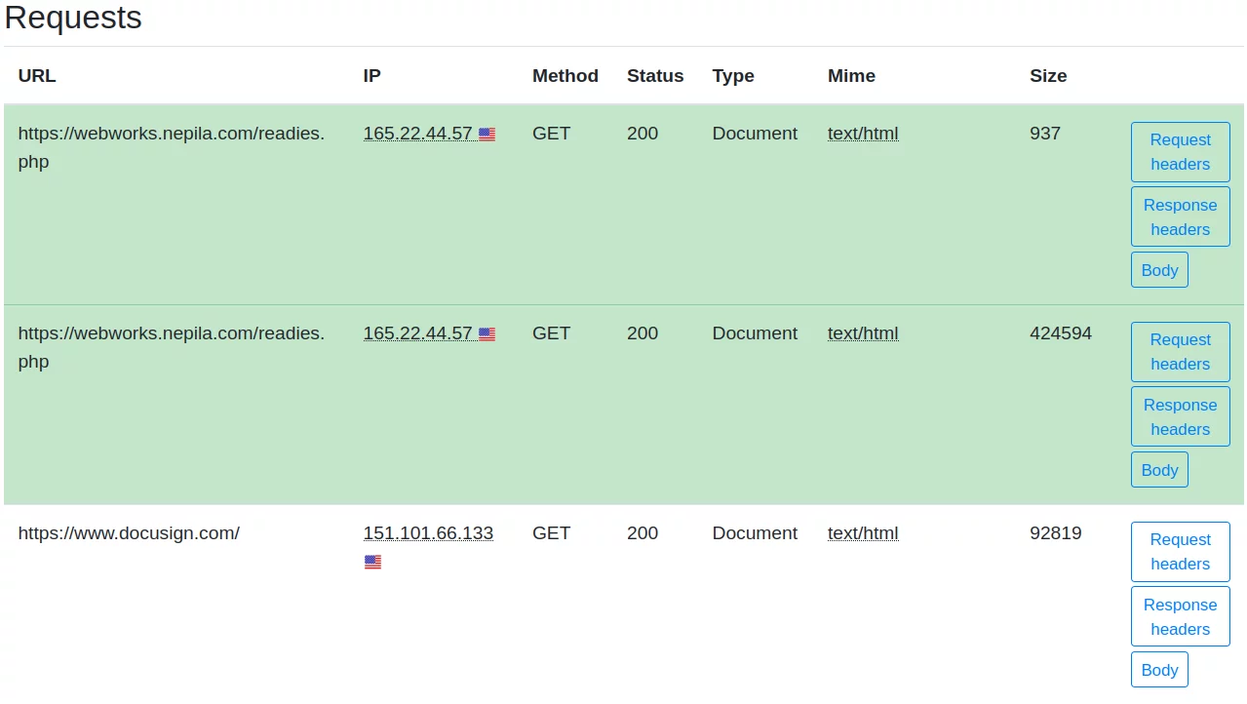Click the Requests page title
Screen dimensions: 1247x704
point(73,18)
